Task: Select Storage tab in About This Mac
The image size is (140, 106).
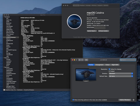Action: coord(88,6)
